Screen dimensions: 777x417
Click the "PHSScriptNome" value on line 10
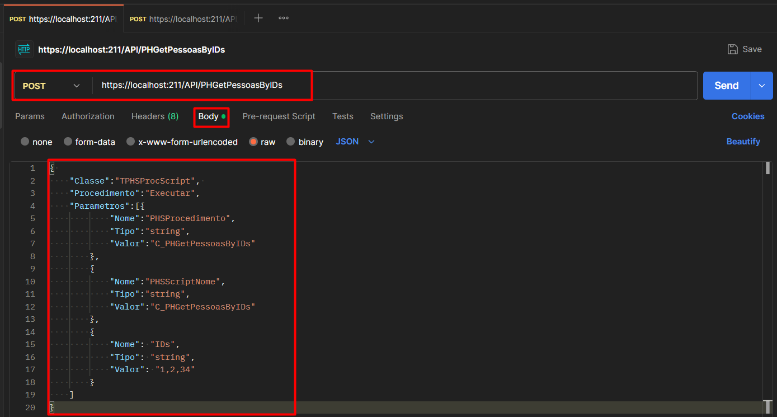182,282
